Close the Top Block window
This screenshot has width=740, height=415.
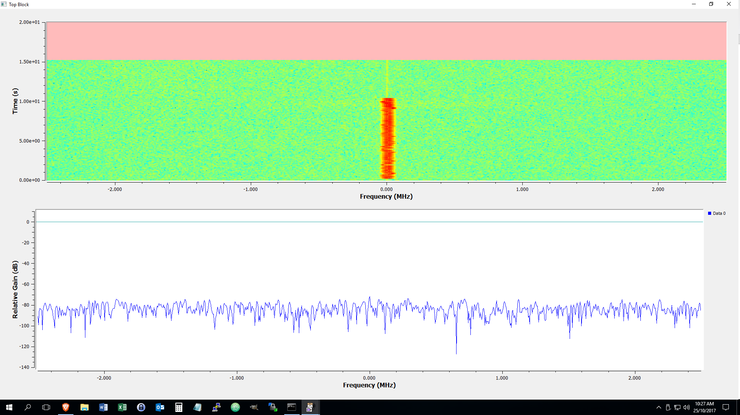(x=729, y=4)
